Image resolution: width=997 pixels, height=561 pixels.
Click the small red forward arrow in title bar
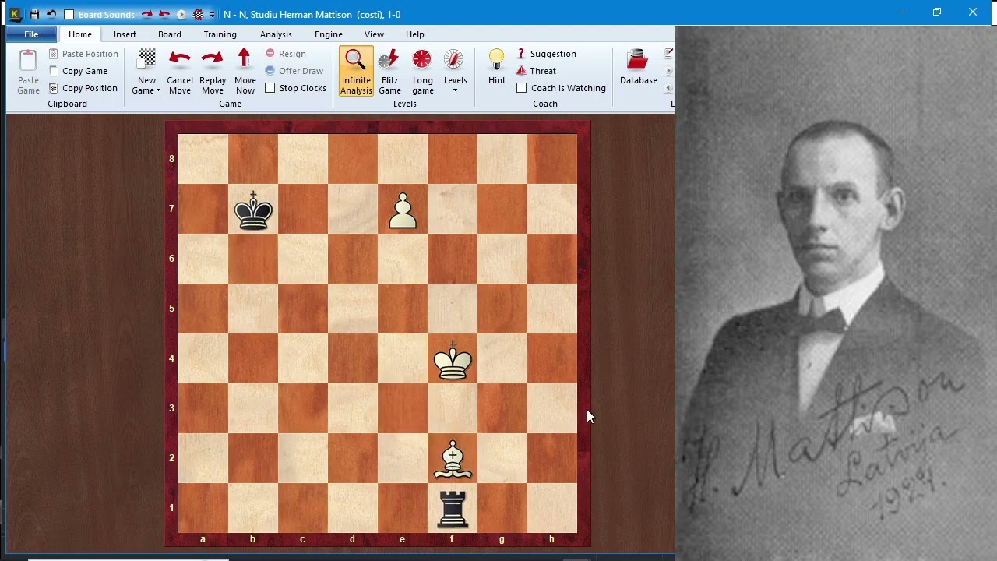click(x=146, y=14)
